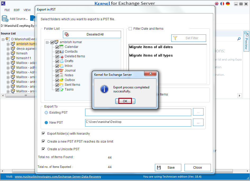The height and width of the screenshot is (181, 250).
Task: Collapse the ambrish kumar folder tree
Action: tap(47, 42)
